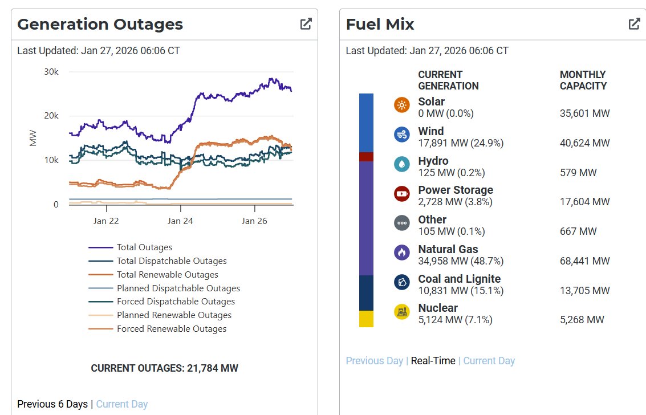Click the Solar fuel type icon
646x415 pixels.
tap(402, 105)
